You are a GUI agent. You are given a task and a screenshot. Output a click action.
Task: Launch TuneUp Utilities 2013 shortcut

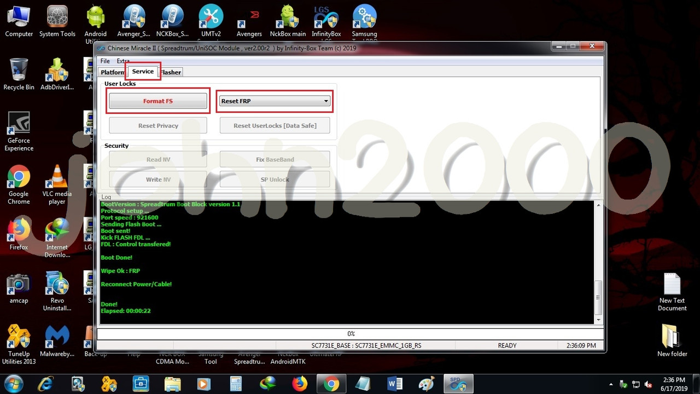pyautogui.click(x=19, y=345)
